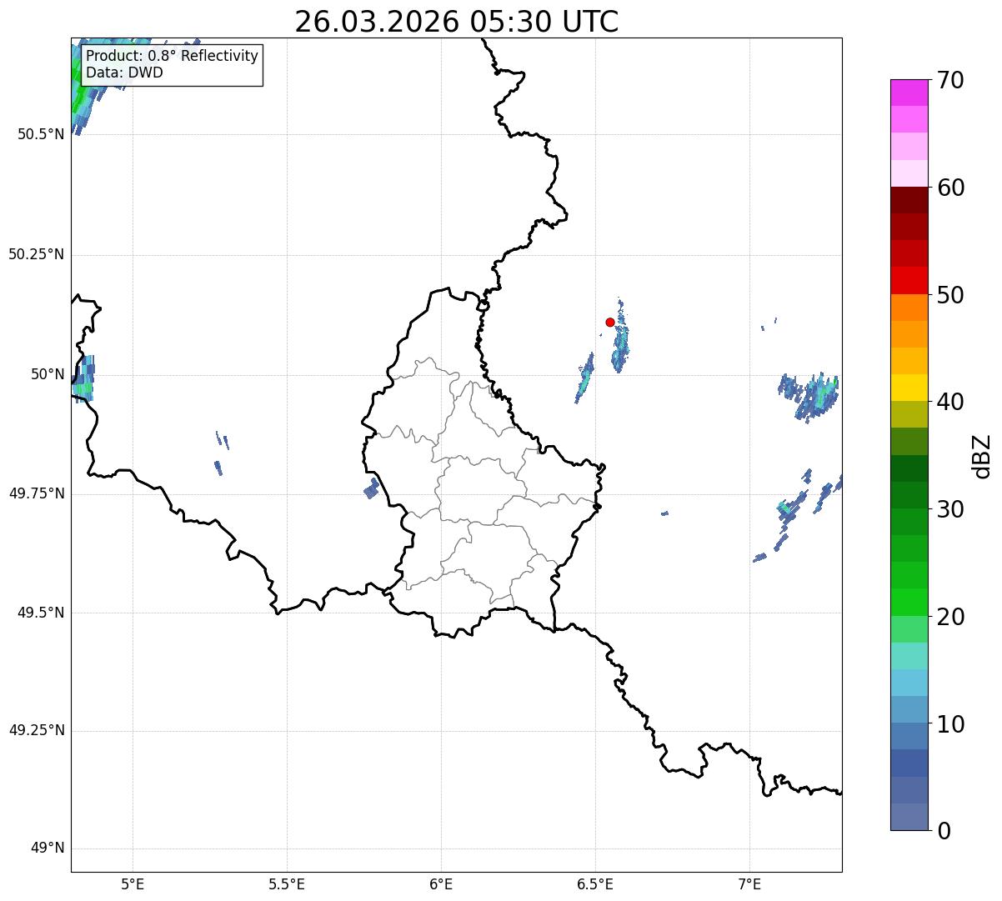1002x901 pixels.
Task: Click the 49.5°N latitude label
Action: tap(41, 613)
